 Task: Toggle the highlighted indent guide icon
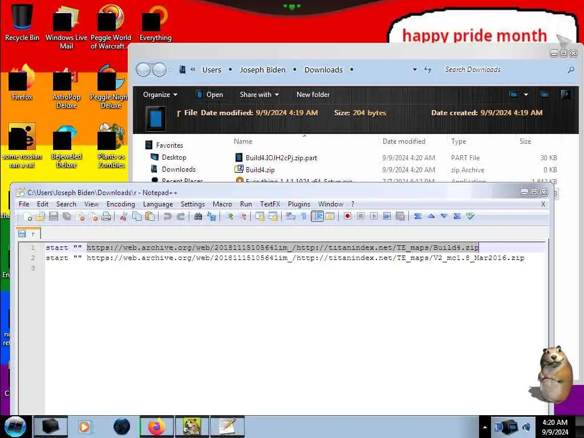coord(317,216)
